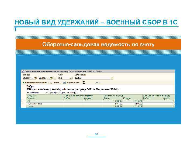194x145 pixels.
Task: Click Кредит header under Обороти за період
Action: (133, 98)
